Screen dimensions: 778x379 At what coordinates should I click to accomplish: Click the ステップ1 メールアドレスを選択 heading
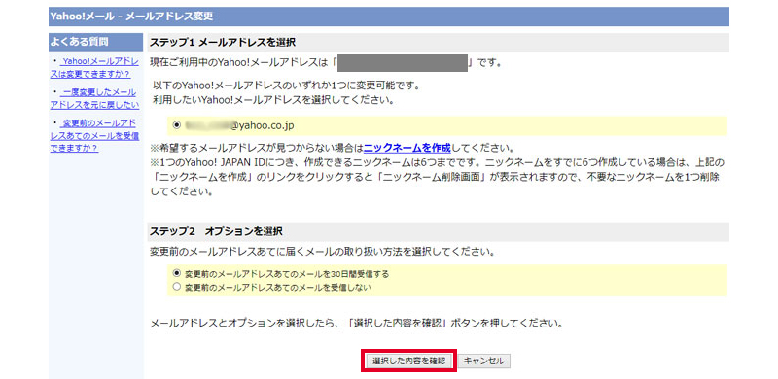pos(439,43)
